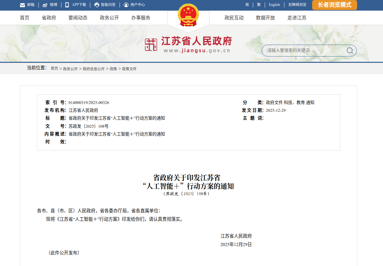The image size is (383, 266).
Task: Open the 办事服务 navigation menu
Action: click(141, 18)
